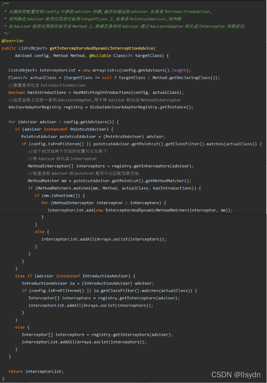Click the InterceptorAndDynamicMethodMatcher constructor name
Viewport: 267px width, 383px height.
coord(146,210)
